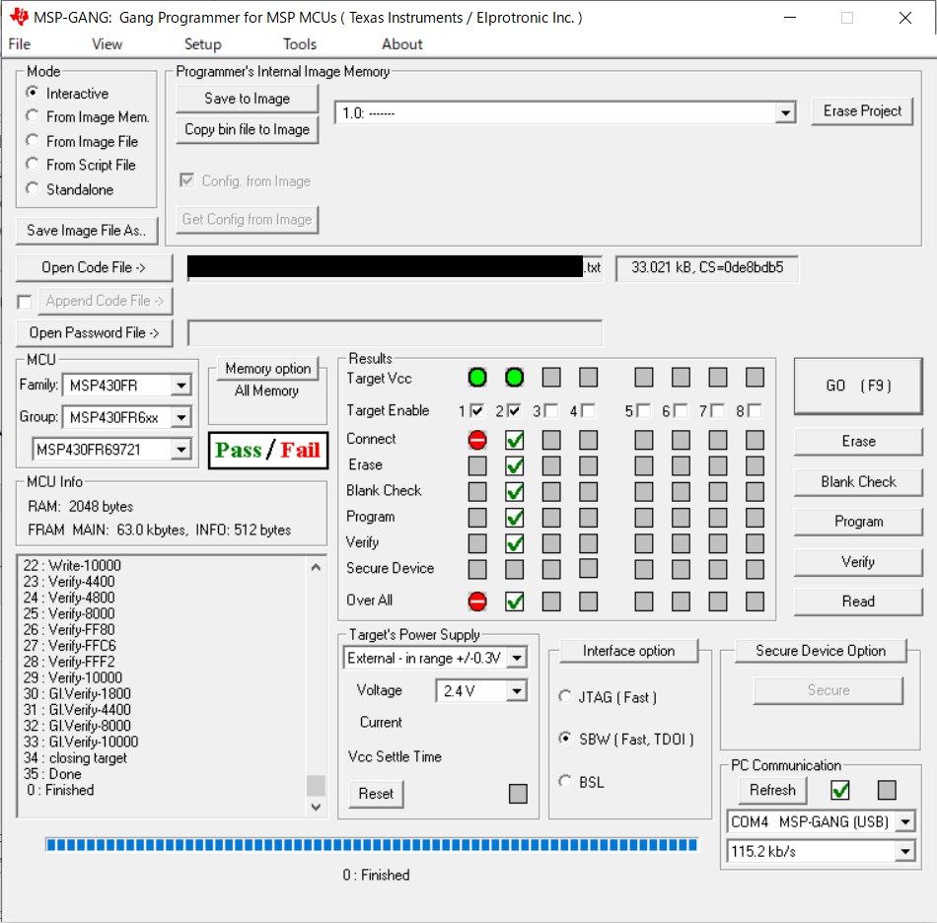This screenshot has width=937, height=923.
Task: Click the gray status box beside PC Communication checkmark
Action: pos(887,790)
